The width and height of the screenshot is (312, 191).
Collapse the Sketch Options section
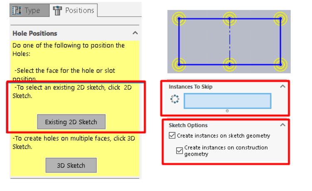coord(282,125)
